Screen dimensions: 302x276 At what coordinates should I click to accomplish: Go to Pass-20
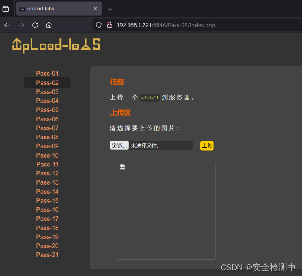(47, 246)
